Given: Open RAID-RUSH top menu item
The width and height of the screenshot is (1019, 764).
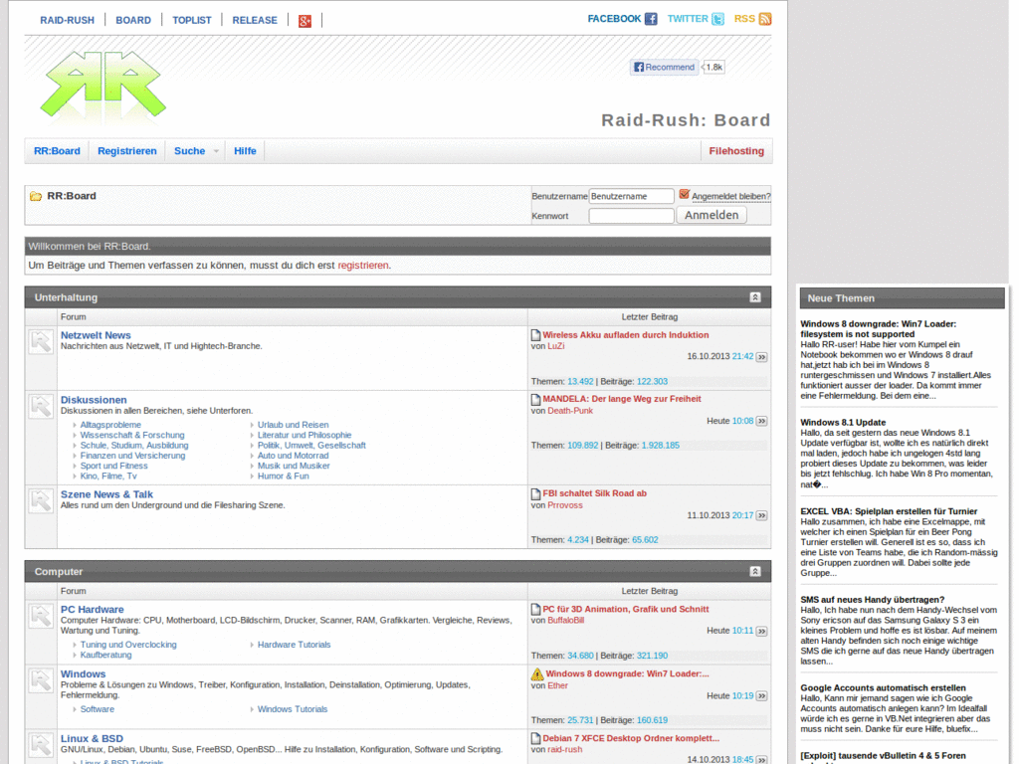Looking at the screenshot, I should click(67, 20).
